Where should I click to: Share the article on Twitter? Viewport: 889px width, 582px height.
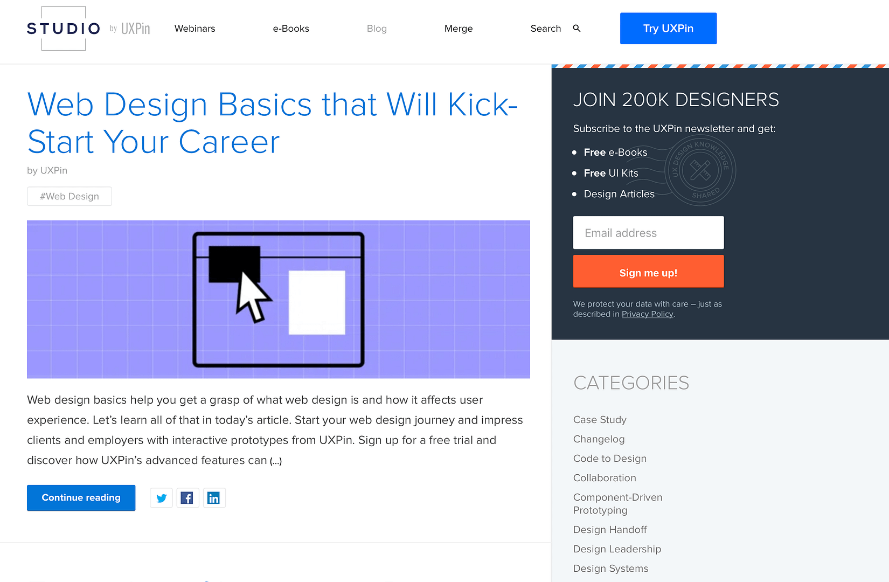[x=161, y=497]
